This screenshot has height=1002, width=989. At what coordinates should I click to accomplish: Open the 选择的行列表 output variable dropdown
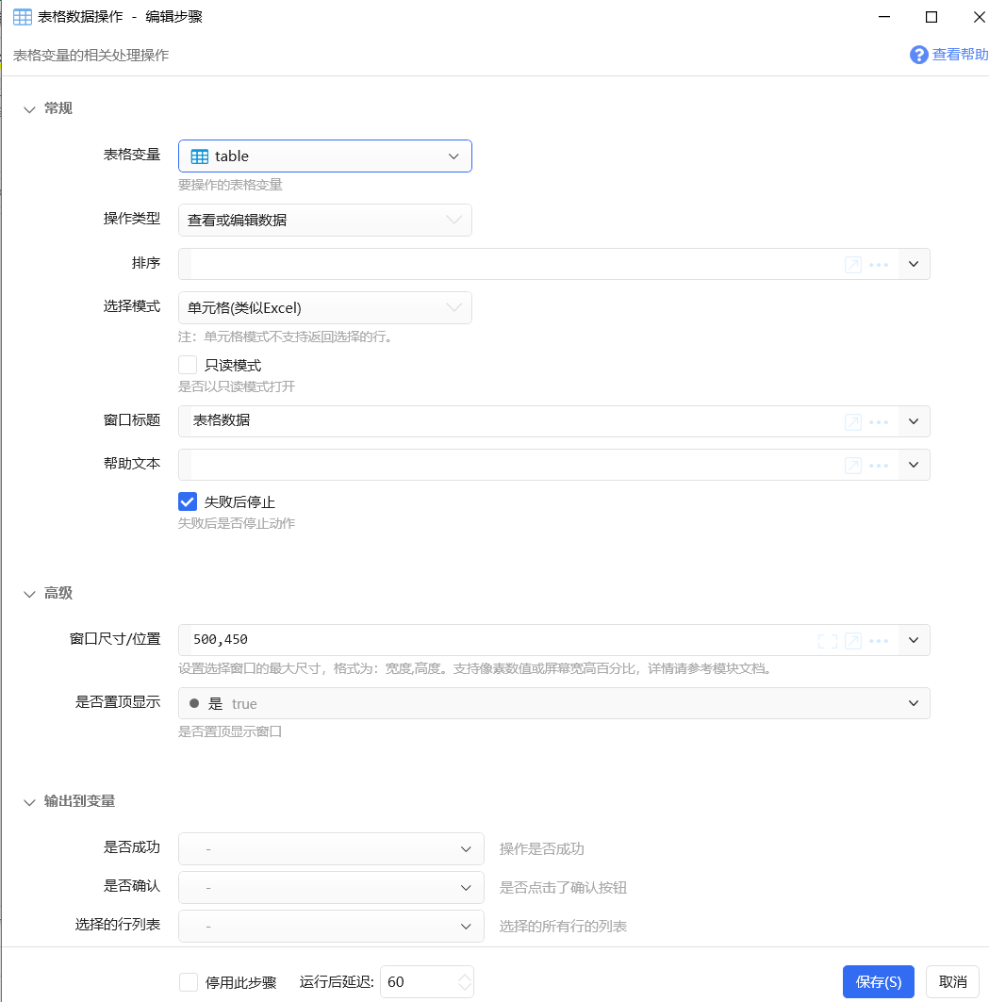pos(331,926)
